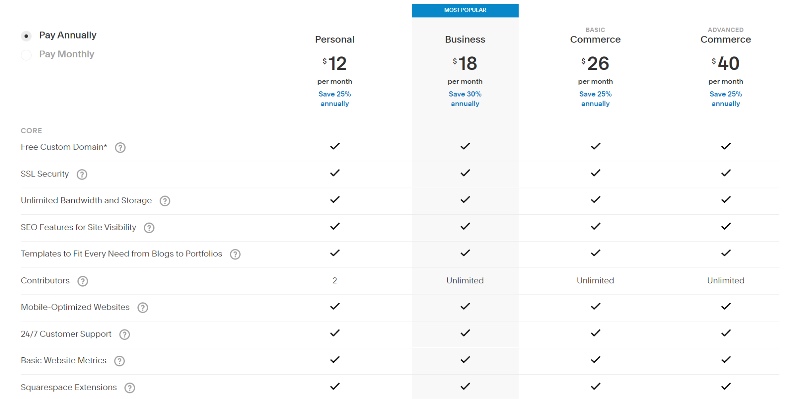Open help for Mobile-Optimized Websites
The height and width of the screenshot is (399, 794).
click(143, 308)
